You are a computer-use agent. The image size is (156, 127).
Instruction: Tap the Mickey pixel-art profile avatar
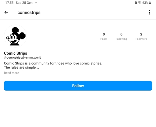pos(16,36)
